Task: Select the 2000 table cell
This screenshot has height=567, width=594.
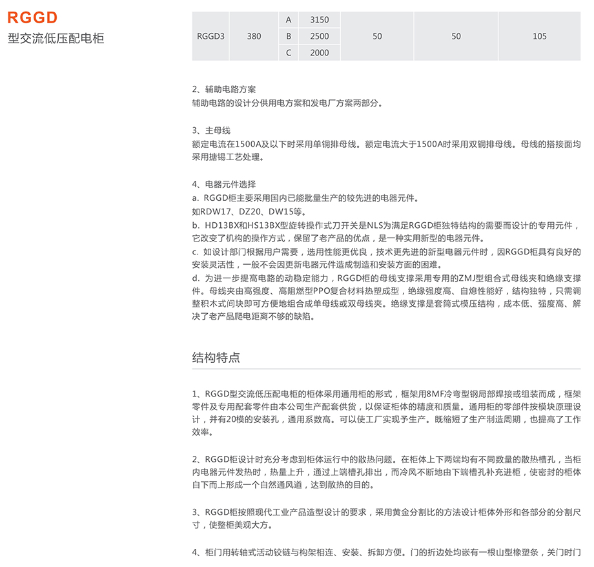Action: (x=319, y=53)
